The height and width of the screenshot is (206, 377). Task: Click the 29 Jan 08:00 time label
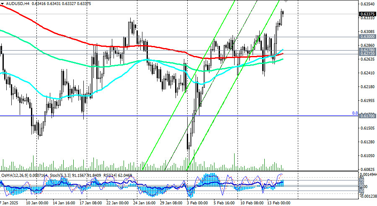point(171,203)
